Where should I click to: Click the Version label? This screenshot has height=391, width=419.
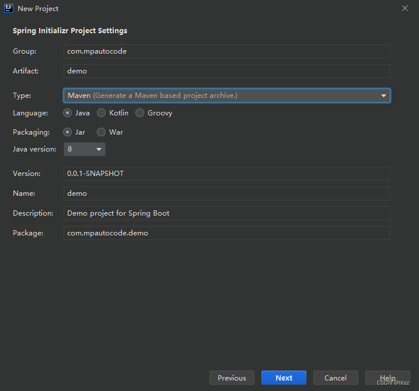(x=27, y=174)
